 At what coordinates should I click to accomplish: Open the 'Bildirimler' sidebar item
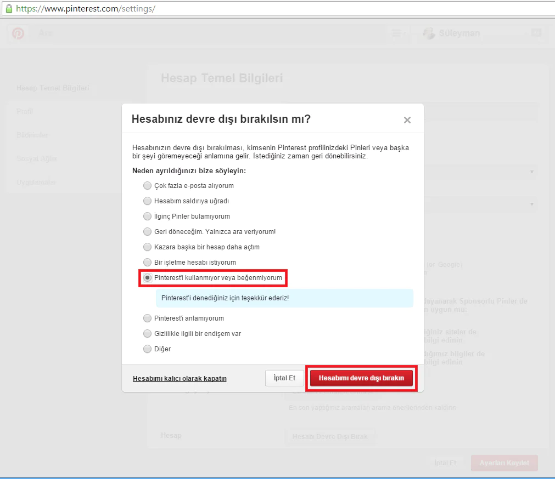pyautogui.click(x=32, y=135)
